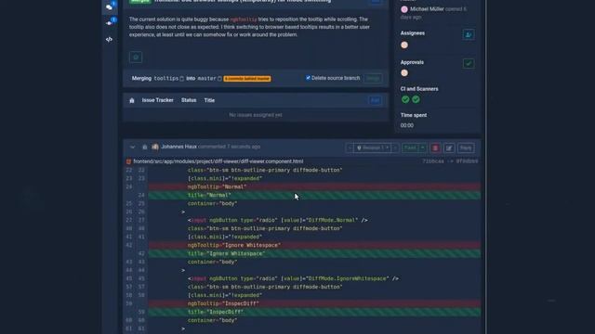Click the Merge button

(373, 78)
